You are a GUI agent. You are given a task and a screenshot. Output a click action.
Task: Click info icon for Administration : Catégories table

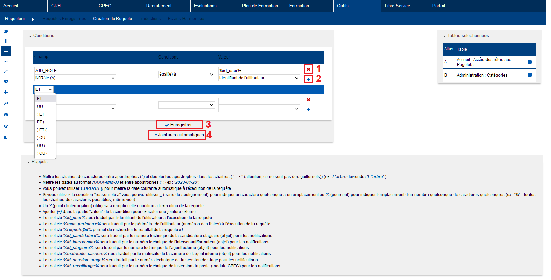530,75
